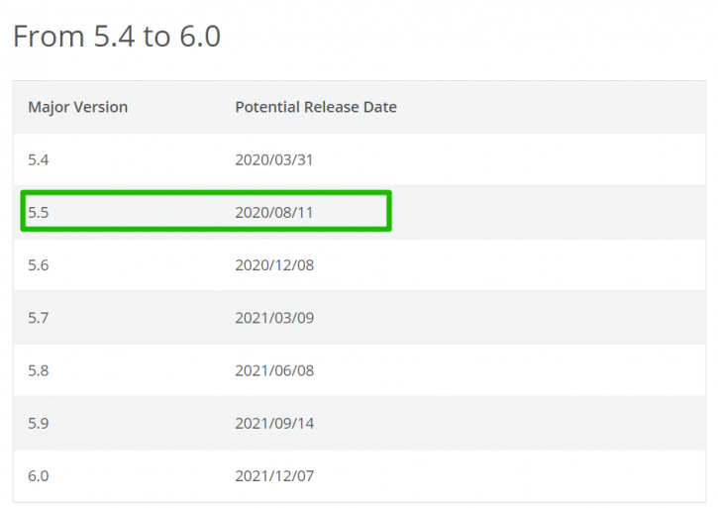Click the 'From 5.4 to 6.0' heading

point(117,37)
